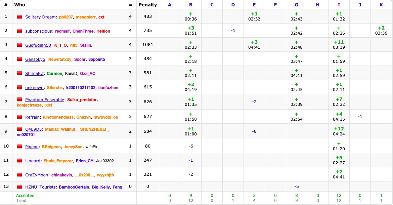
Task: Open Solitary Dream team page
Action: [x=41, y=17]
